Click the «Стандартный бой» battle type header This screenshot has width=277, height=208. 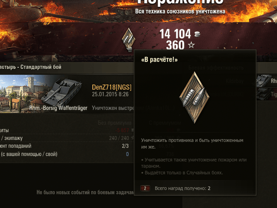(41, 67)
